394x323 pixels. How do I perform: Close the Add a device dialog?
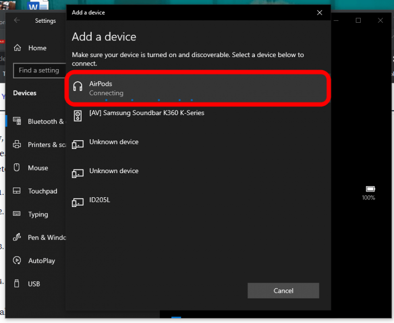pyautogui.click(x=319, y=13)
